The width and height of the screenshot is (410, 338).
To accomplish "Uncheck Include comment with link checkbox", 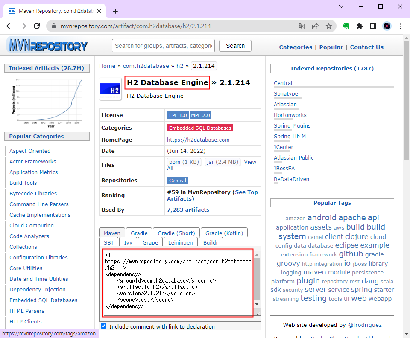I will tap(103, 326).
